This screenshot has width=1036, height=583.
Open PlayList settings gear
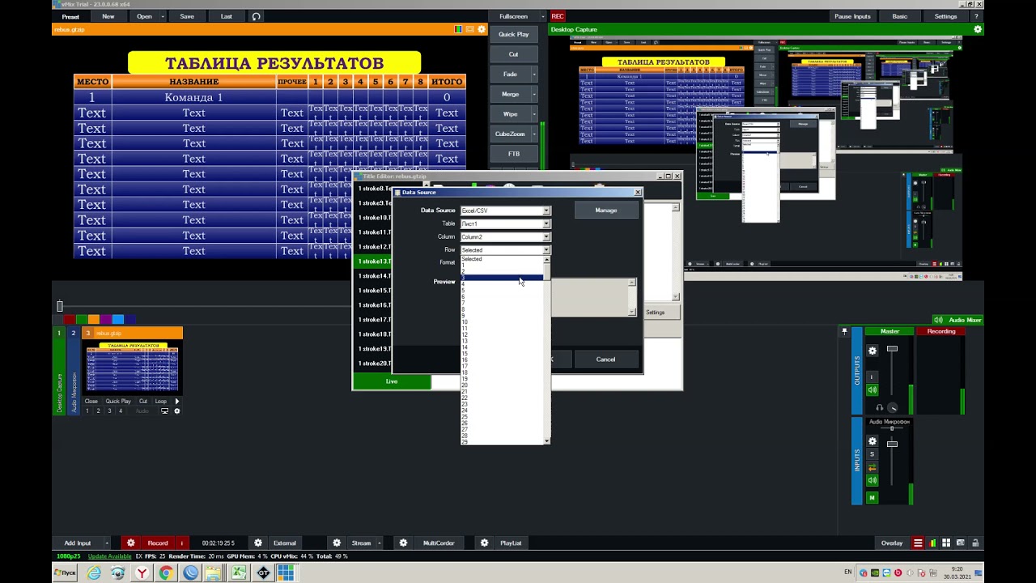[x=484, y=543]
